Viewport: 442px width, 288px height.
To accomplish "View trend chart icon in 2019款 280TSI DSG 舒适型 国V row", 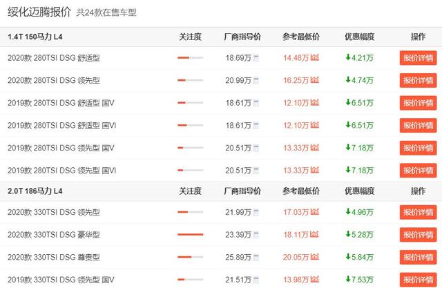I will pos(315,103).
